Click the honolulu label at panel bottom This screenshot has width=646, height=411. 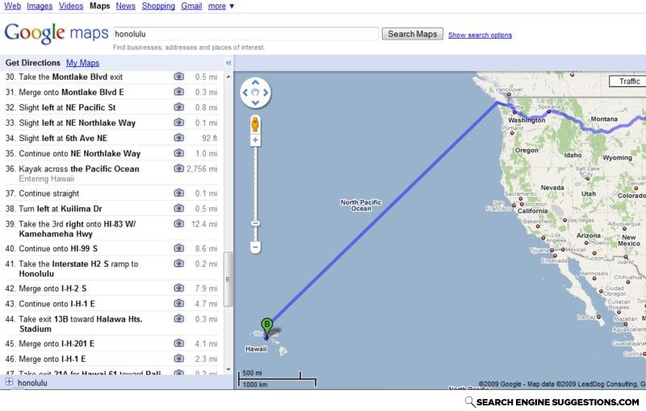click(32, 383)
